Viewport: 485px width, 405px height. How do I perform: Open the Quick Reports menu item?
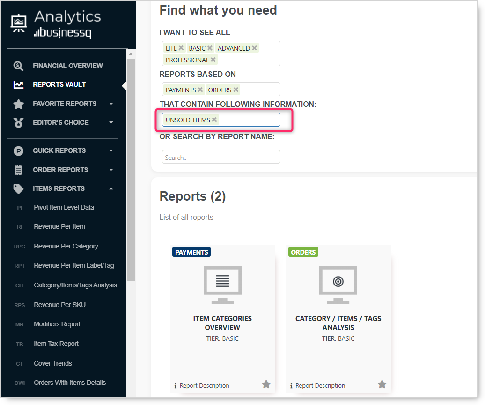59,151
